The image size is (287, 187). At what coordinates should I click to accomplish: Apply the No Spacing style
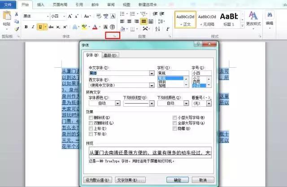point(207,20)
